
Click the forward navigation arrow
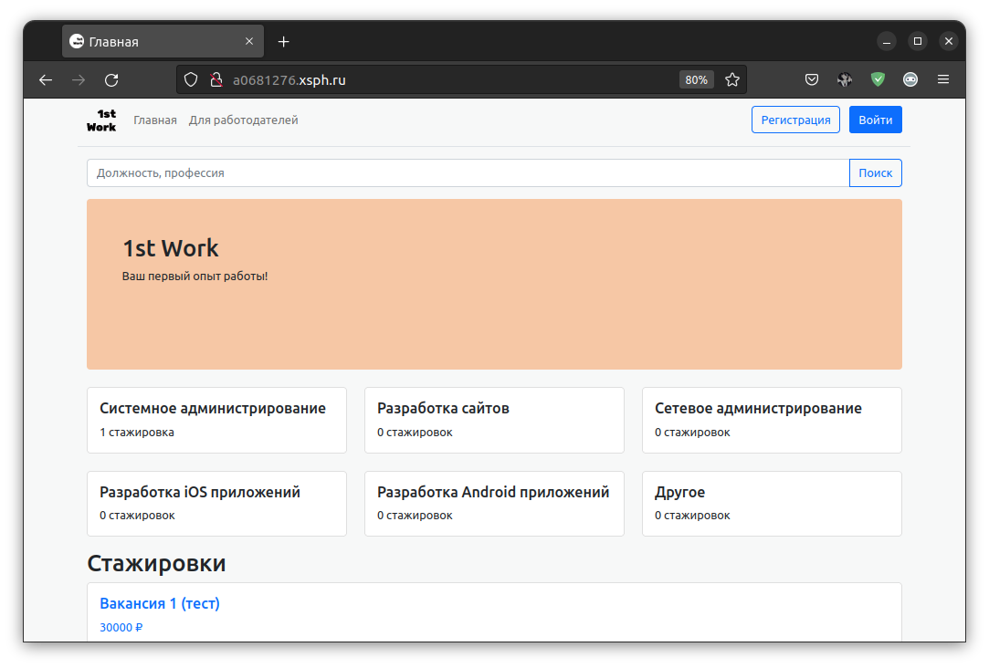coord(79,80)
